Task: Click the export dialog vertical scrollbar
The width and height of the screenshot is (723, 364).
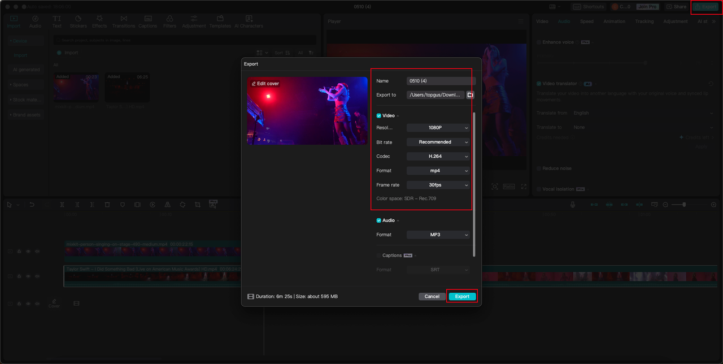Action: click(x=474, y=184)
